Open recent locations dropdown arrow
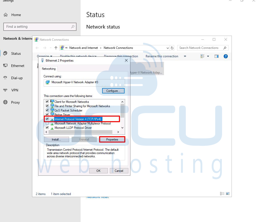The width and height of the screenshot is (258, 222). point(51,48)
